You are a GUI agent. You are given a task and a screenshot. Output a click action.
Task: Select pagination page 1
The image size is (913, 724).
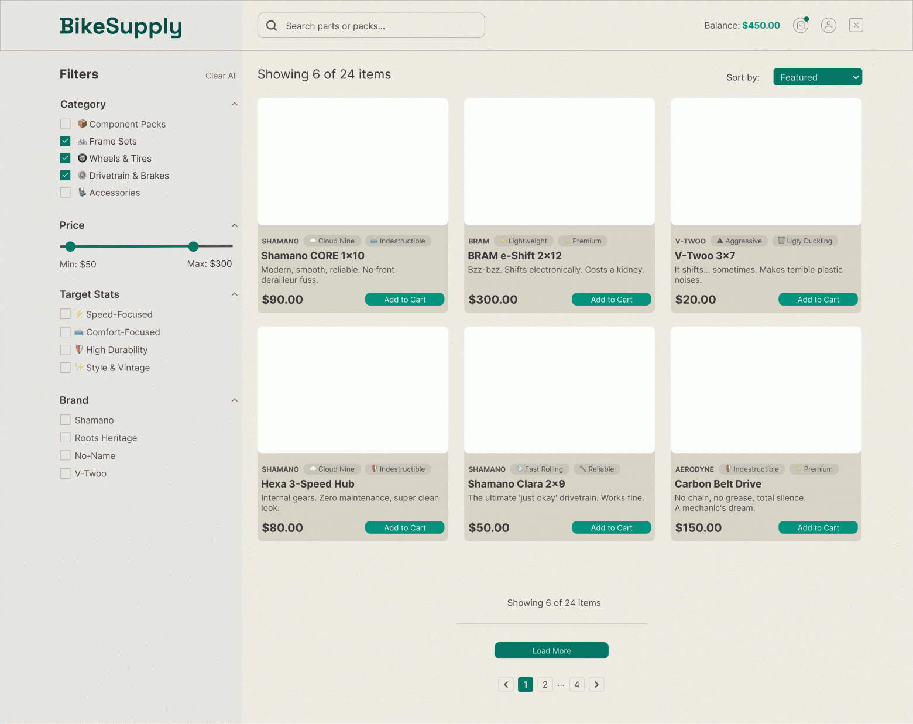point(526,684)
